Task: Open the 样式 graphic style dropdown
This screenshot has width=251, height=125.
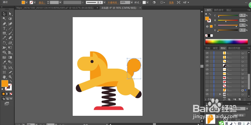Action: tap(147, 3)
